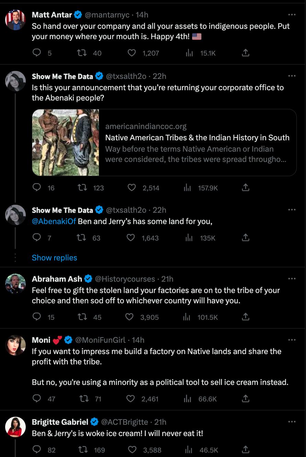Expand thread with Show replies

55,258
